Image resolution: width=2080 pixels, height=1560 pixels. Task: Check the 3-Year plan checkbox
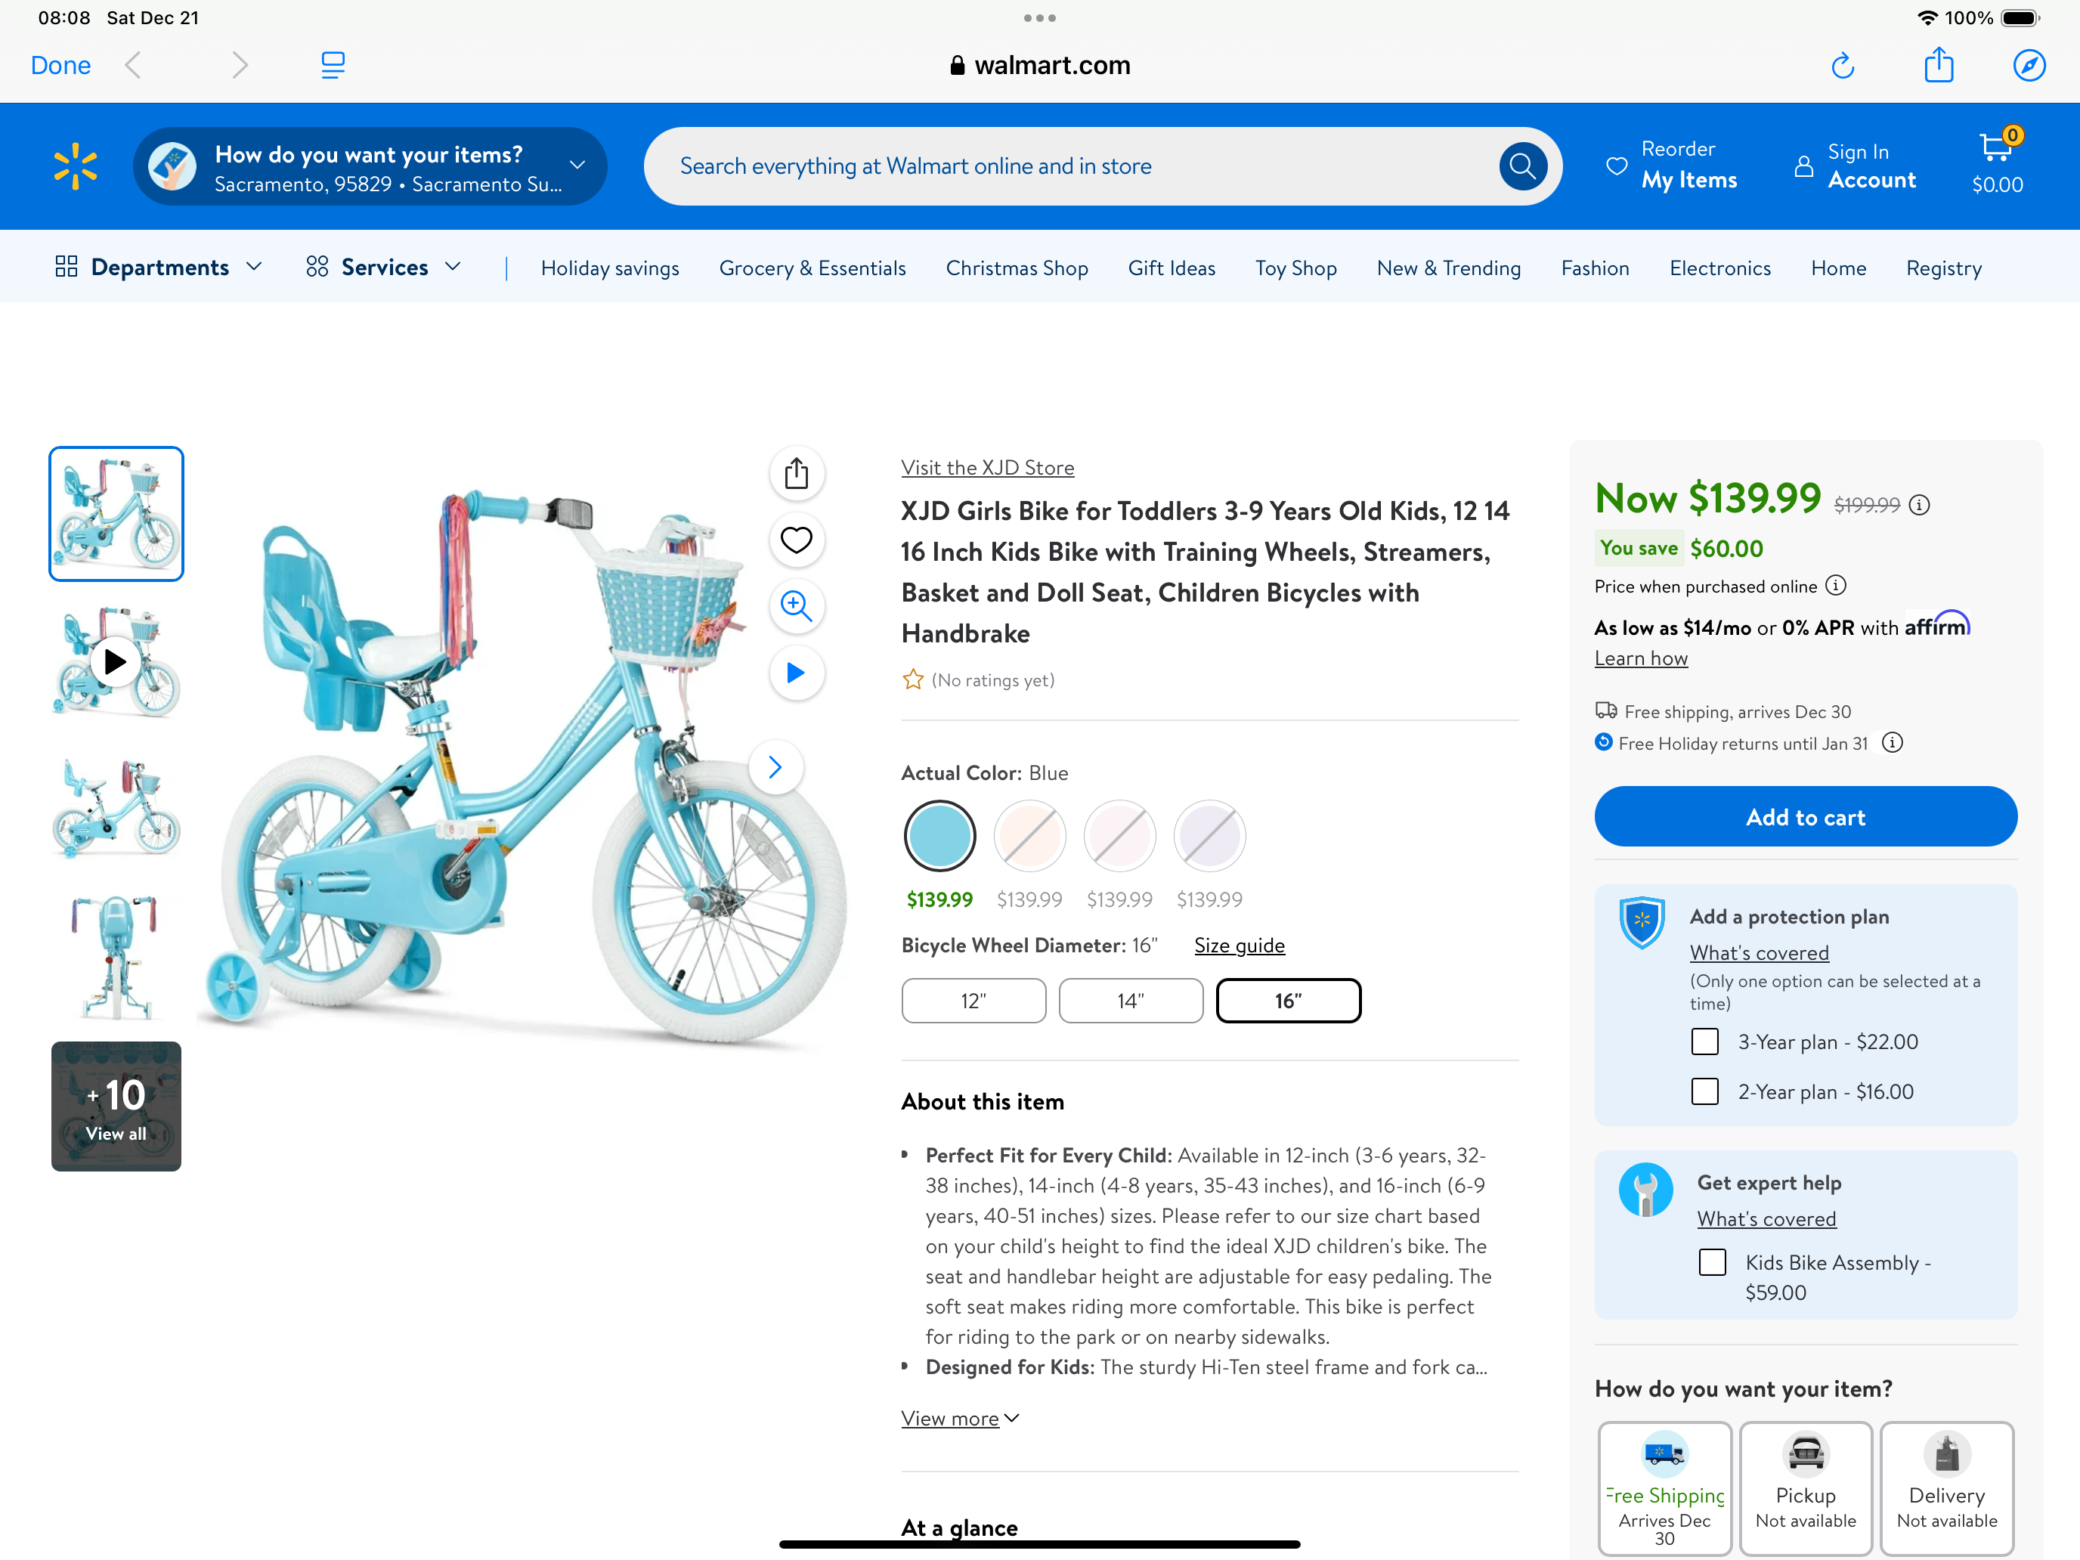tap(1704, 1041)
